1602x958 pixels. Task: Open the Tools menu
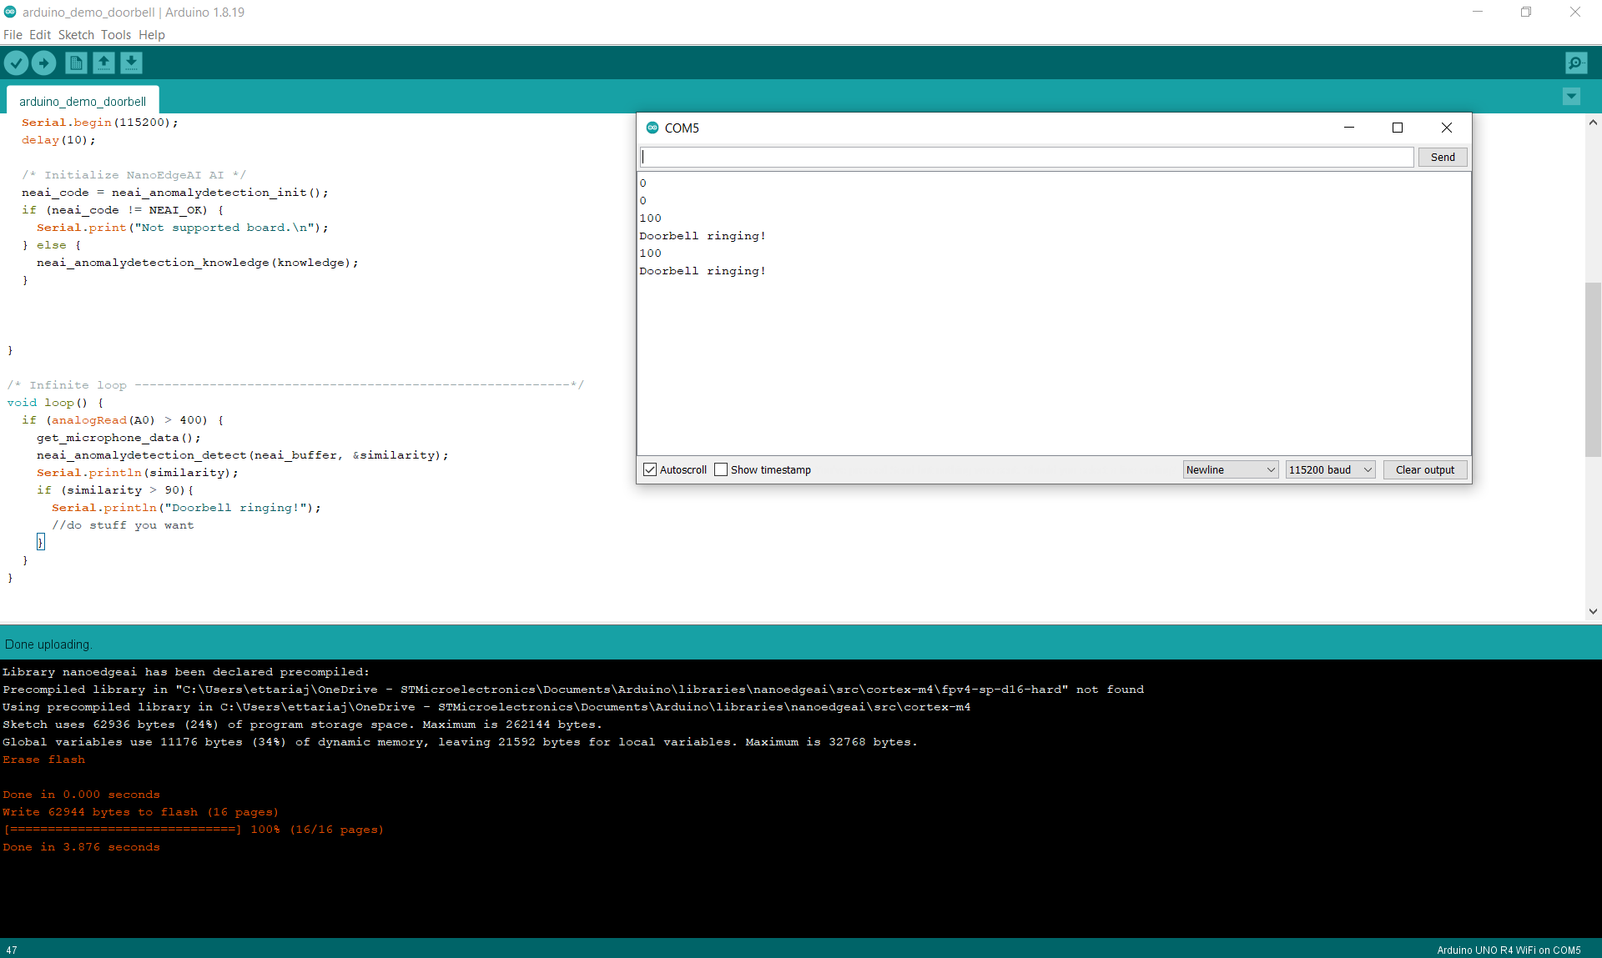tap(116, 35)
